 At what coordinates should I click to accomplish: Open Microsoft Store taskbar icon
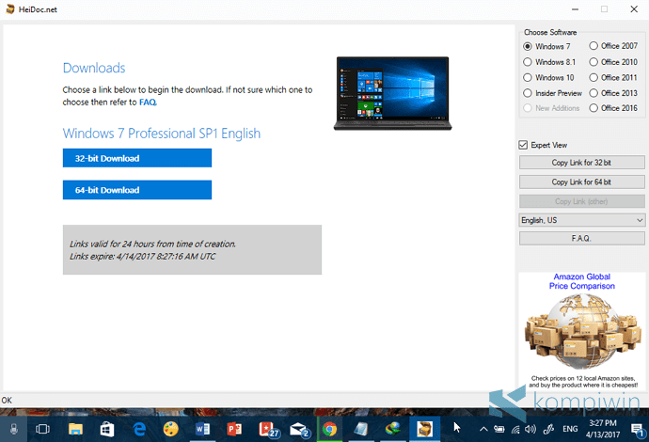107,429
